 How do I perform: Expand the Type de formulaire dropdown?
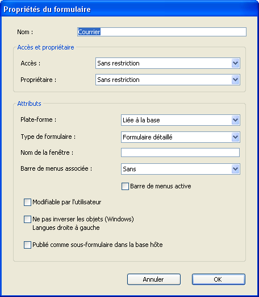point(235,137)
